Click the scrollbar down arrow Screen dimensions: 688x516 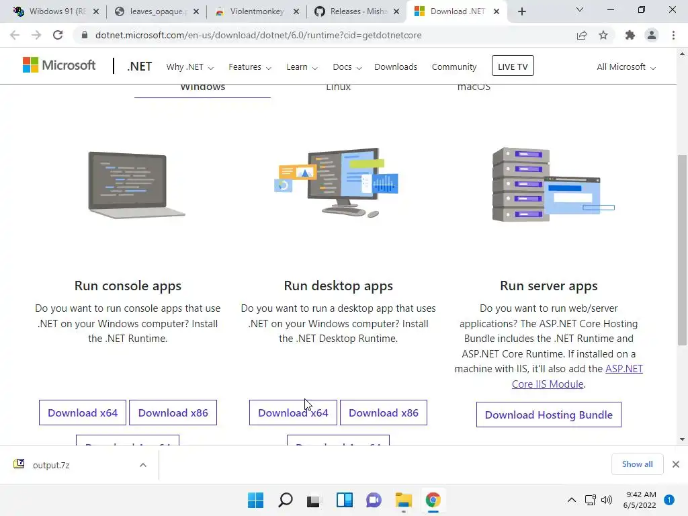point(682,439)
